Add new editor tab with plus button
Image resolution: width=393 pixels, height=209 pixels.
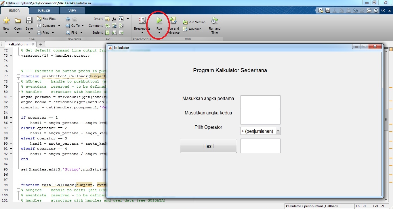point(41,44)
